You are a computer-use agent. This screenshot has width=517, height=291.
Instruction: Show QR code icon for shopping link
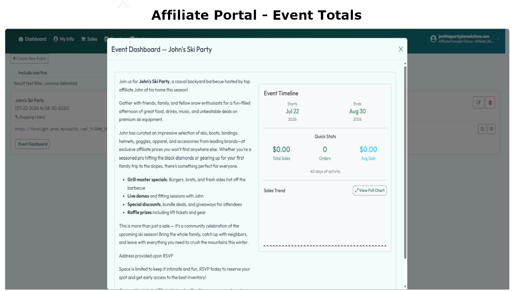tap(491, 129)
